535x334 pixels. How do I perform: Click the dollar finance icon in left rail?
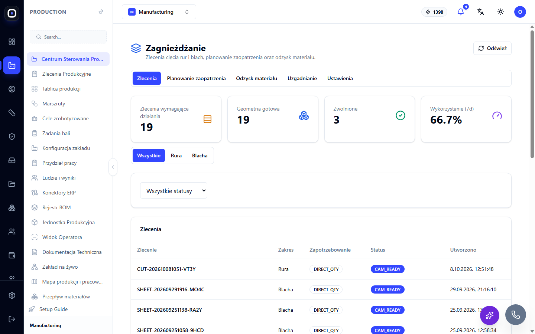[x=12, y=89]
